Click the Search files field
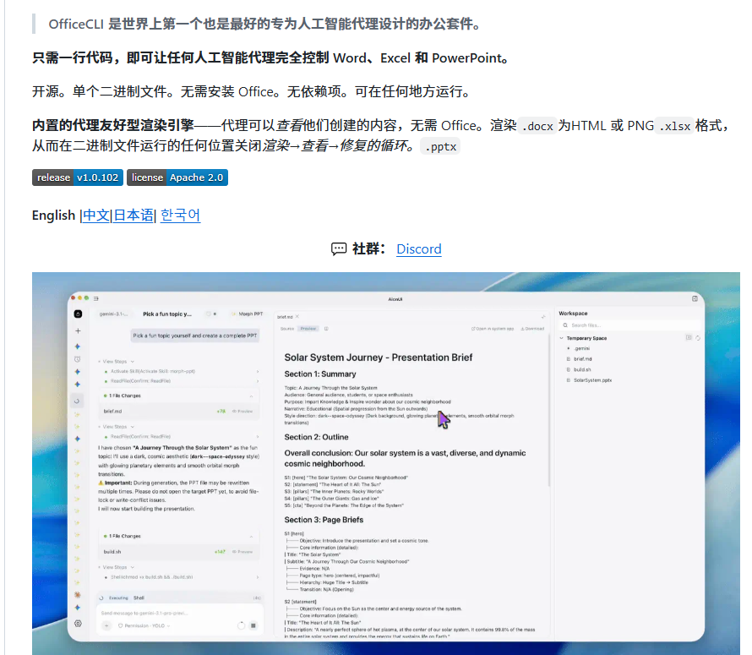Image resolution: width=752 pixels, height=655 pixels. point(629,325)
